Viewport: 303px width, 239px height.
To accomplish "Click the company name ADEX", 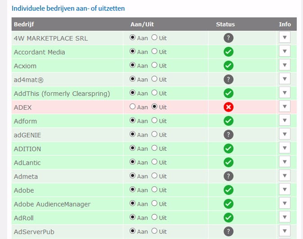I will 23,108.
